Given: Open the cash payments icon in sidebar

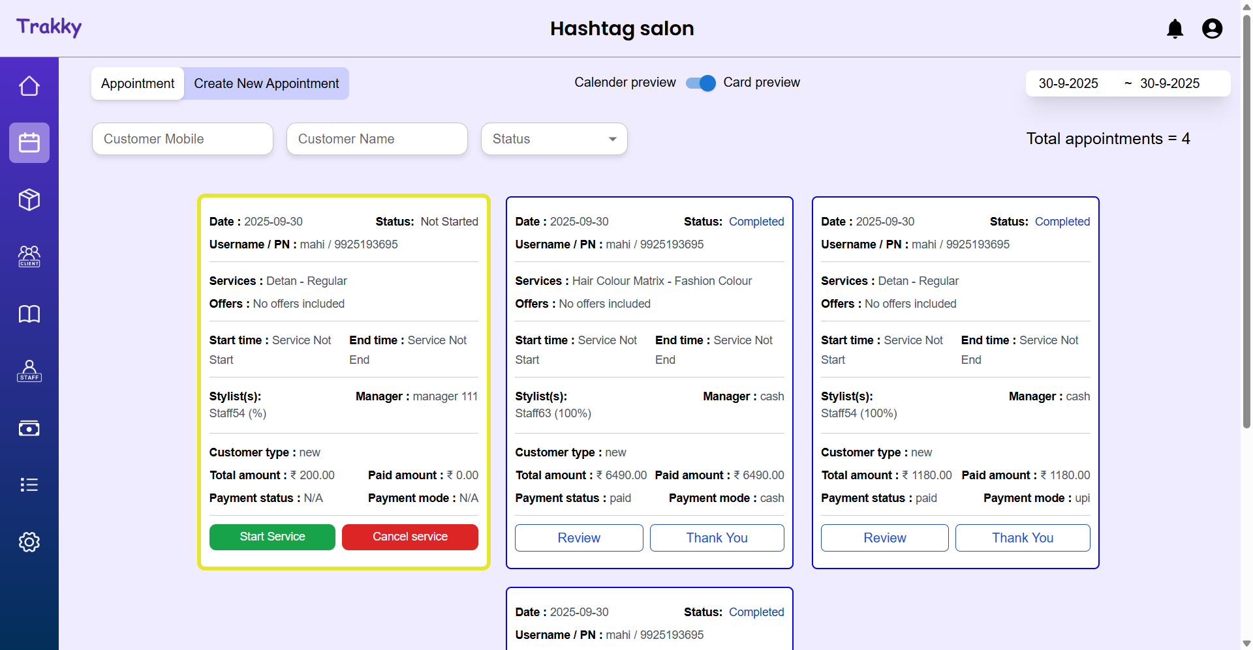Looking at the screenshot, I should [x=29, y=428].
